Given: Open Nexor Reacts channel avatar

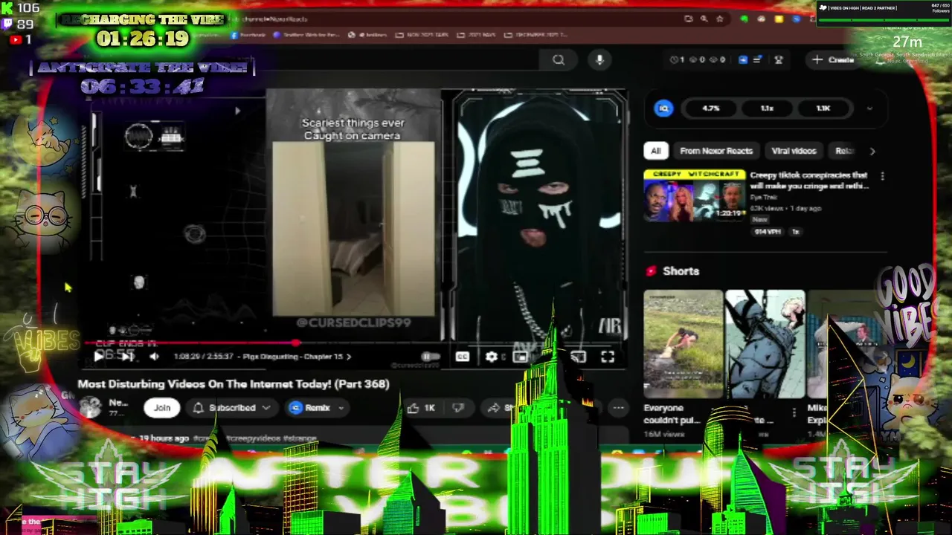Looking at the screenshot, I should (91, 407).
